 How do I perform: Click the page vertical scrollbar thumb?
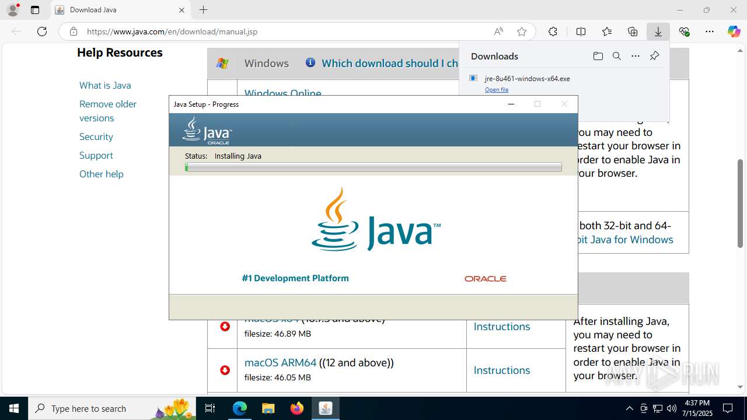point(740,203)
